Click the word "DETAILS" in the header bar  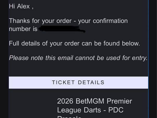(x=91, y=82)
